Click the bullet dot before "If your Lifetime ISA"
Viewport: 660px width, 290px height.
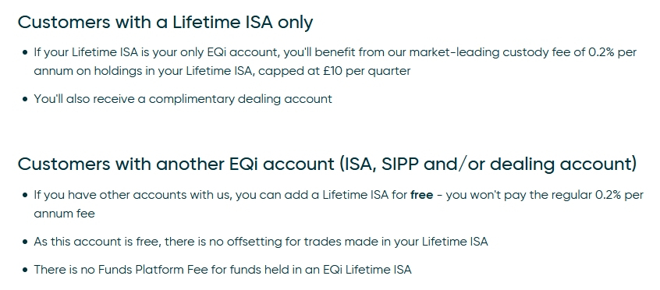pos(25,52)
